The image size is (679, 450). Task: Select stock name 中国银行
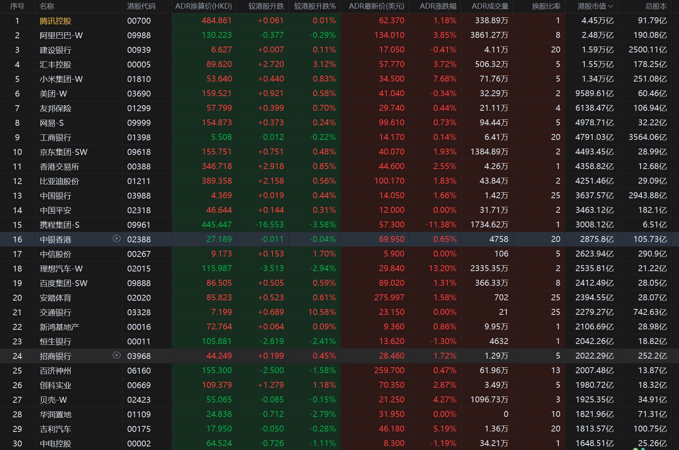[56, 196]
